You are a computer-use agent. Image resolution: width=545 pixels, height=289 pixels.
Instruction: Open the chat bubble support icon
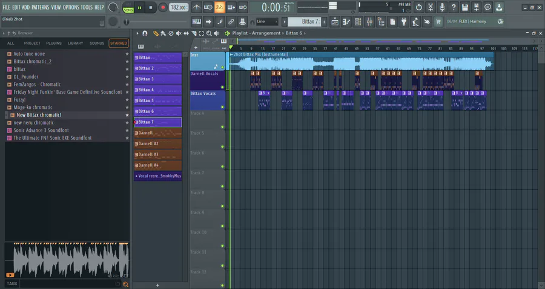(487, 7)
